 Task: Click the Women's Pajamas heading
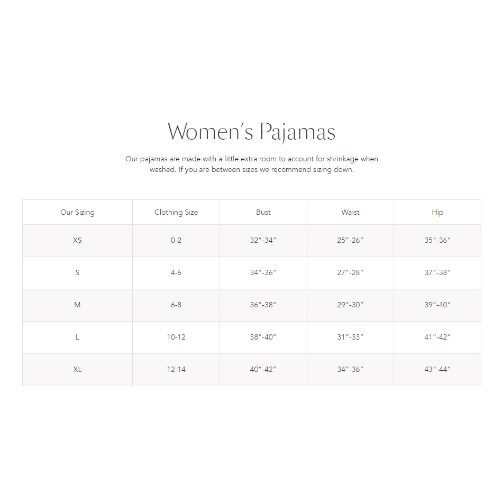251,132
